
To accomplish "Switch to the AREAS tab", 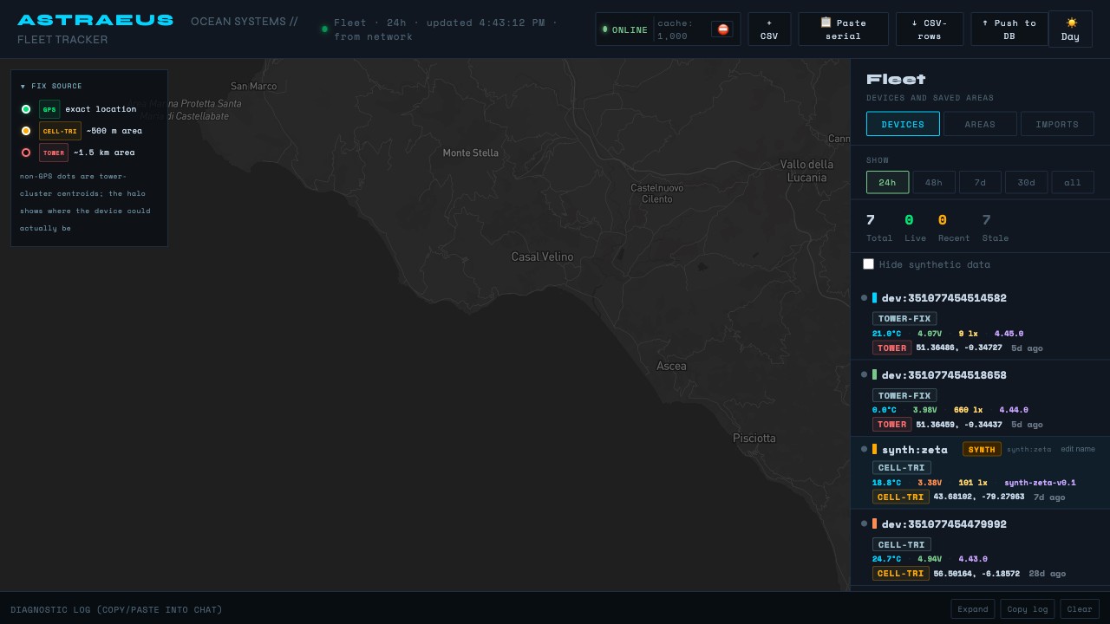I will [980, 124].
